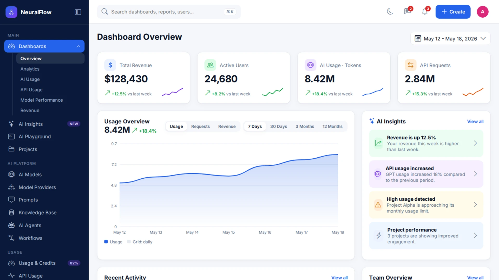The width and height of the screenshot is (499, 280).
Task: Click the Create button
Action: point(453,12)
